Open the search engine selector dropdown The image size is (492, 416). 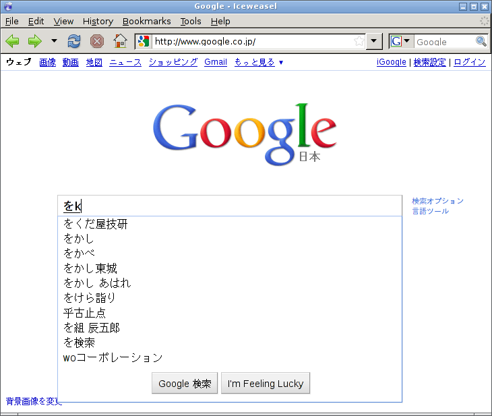(x=401, y=41)
